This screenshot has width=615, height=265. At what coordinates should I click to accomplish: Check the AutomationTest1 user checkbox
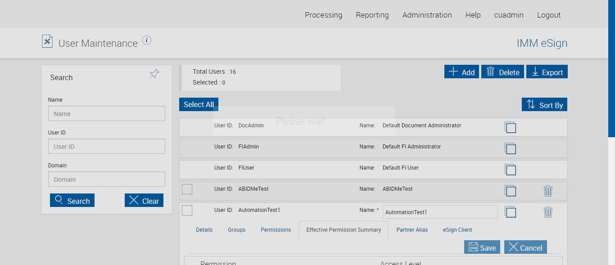click(x=187, y=210)
